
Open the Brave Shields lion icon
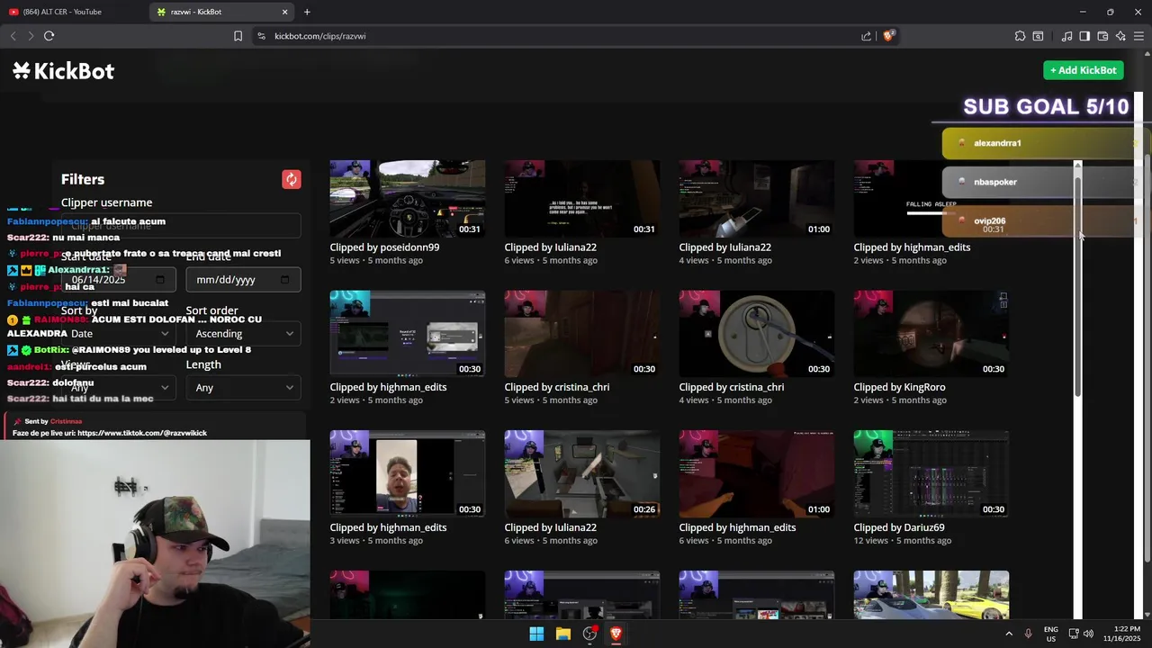point(888,36)
